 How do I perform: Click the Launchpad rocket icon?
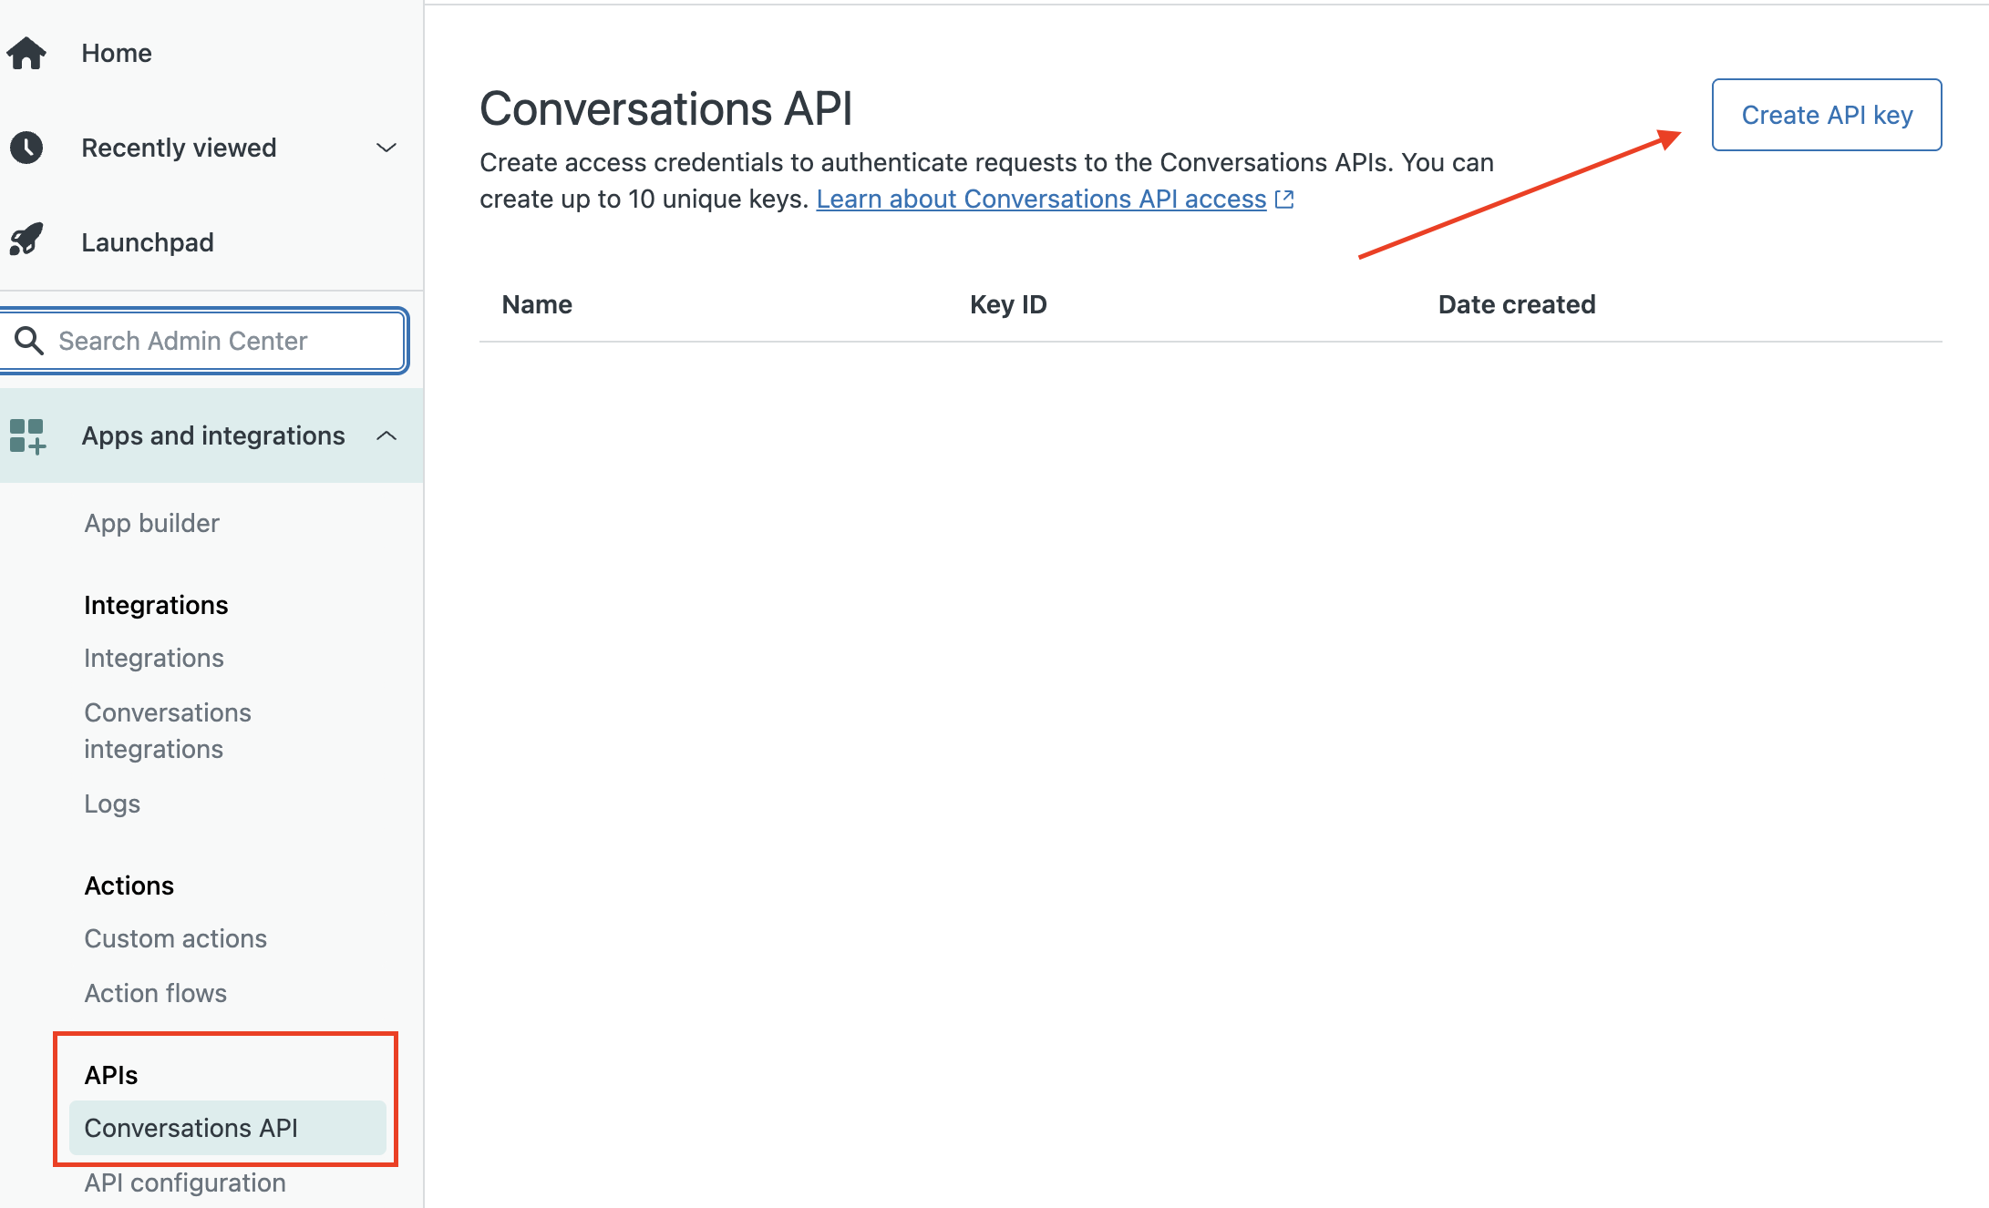tap(26, 241)
